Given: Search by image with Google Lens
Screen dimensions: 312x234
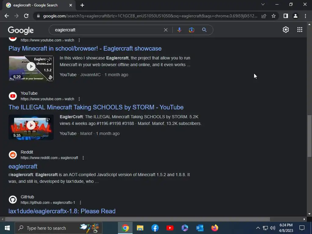Looking at the screenshot, I should click(x=191, y=30).
